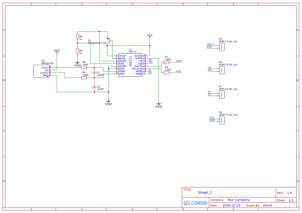Viewport: 302px width, 213px height.
Task: Click the EDA logo in title block
Action: pyautogui.click(x=195, y=203)
